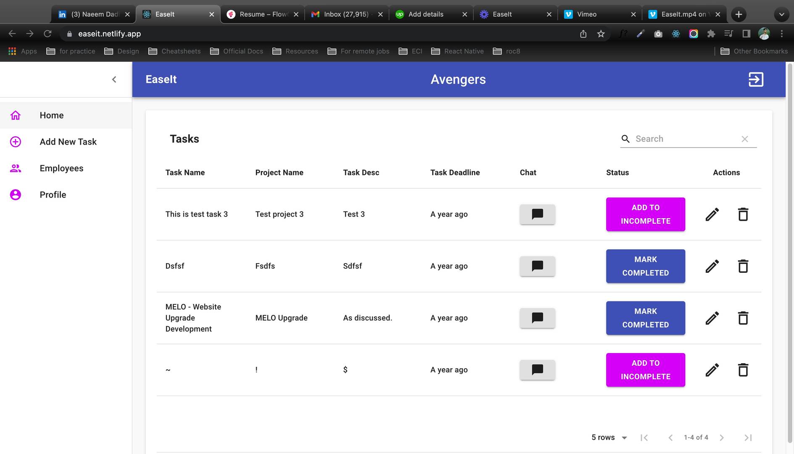Type in the Tasks search field

point(685,139)
